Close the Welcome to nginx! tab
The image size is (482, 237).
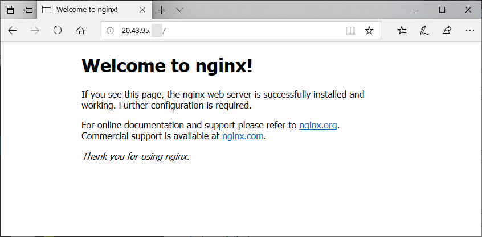click(x=142, y=10)
